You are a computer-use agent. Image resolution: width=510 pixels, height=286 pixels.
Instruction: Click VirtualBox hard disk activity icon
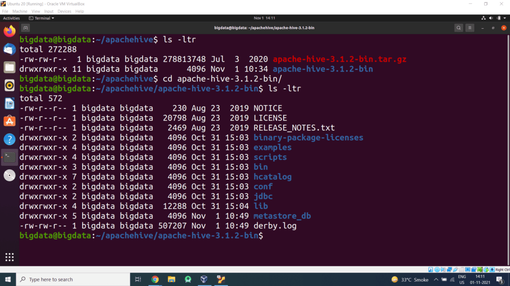click(x=431, y=270)
